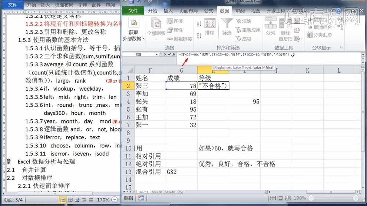Switch to Page Layout view in Excel status bar
Screen dimensions: 367x206
click(280, 198)
